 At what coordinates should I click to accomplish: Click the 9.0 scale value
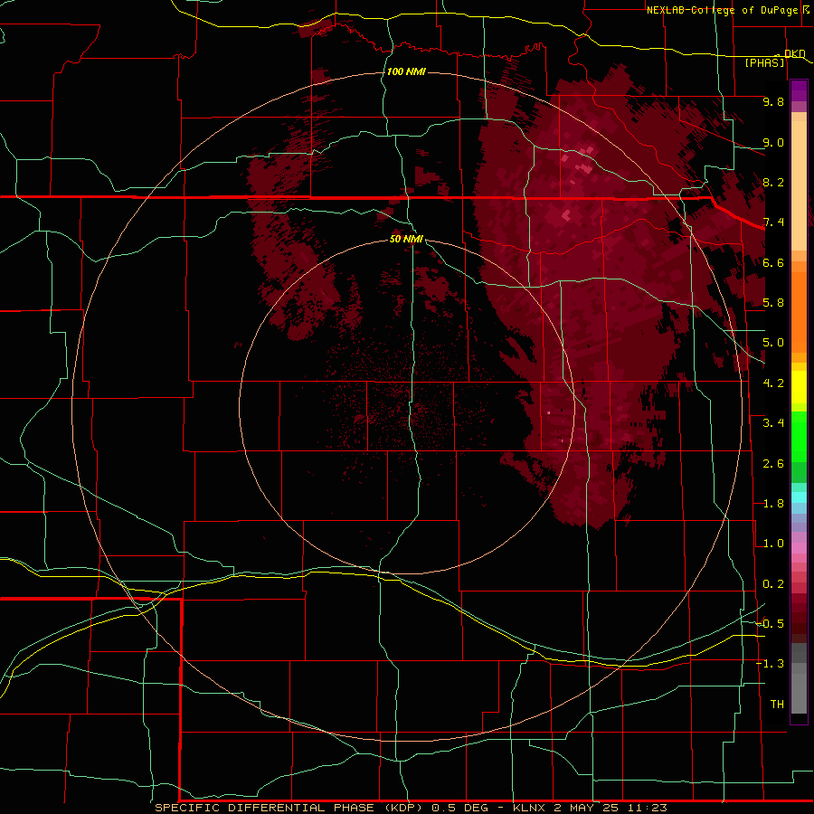click(773, 142)
